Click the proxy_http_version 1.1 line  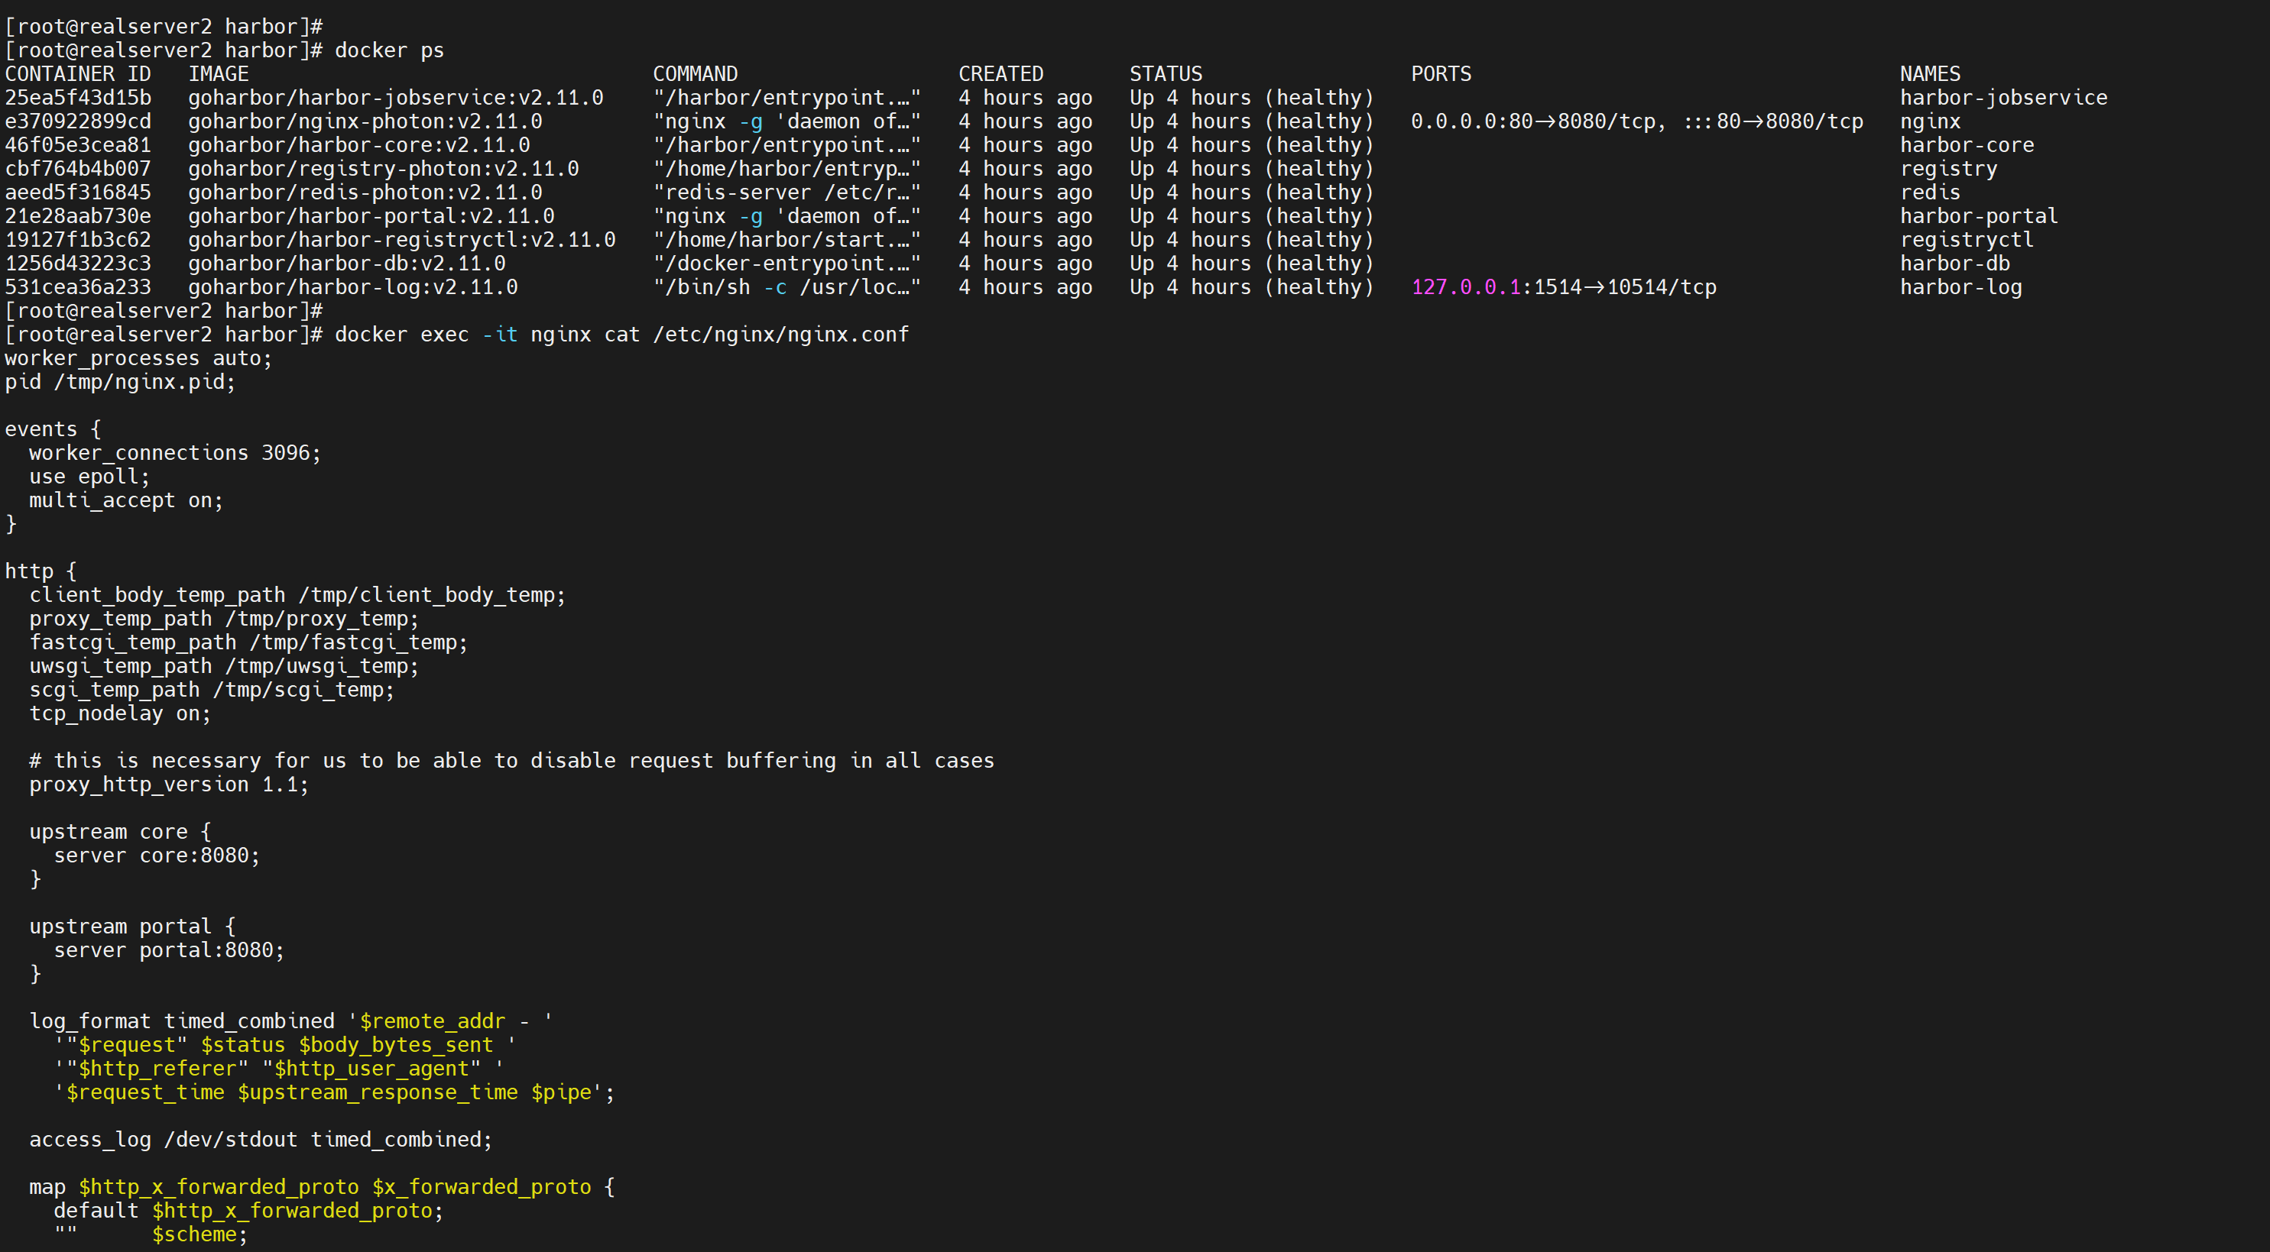pos(168,785)
